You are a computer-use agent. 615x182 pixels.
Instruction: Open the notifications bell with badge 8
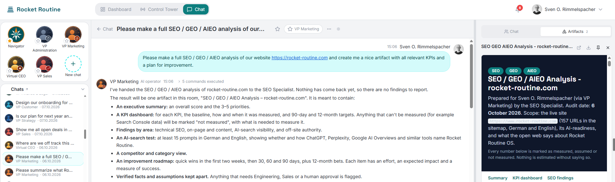point(518,9)
